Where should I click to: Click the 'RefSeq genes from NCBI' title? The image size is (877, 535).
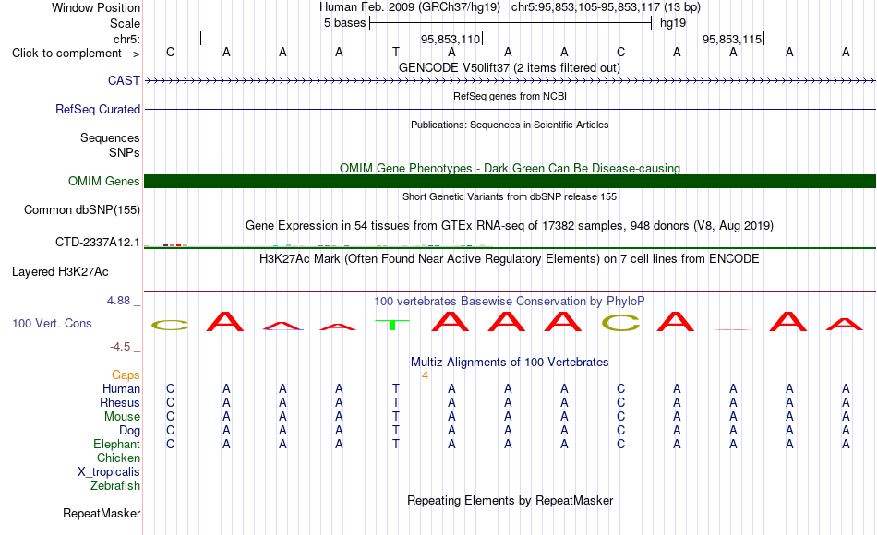click(x=510, y=96)
